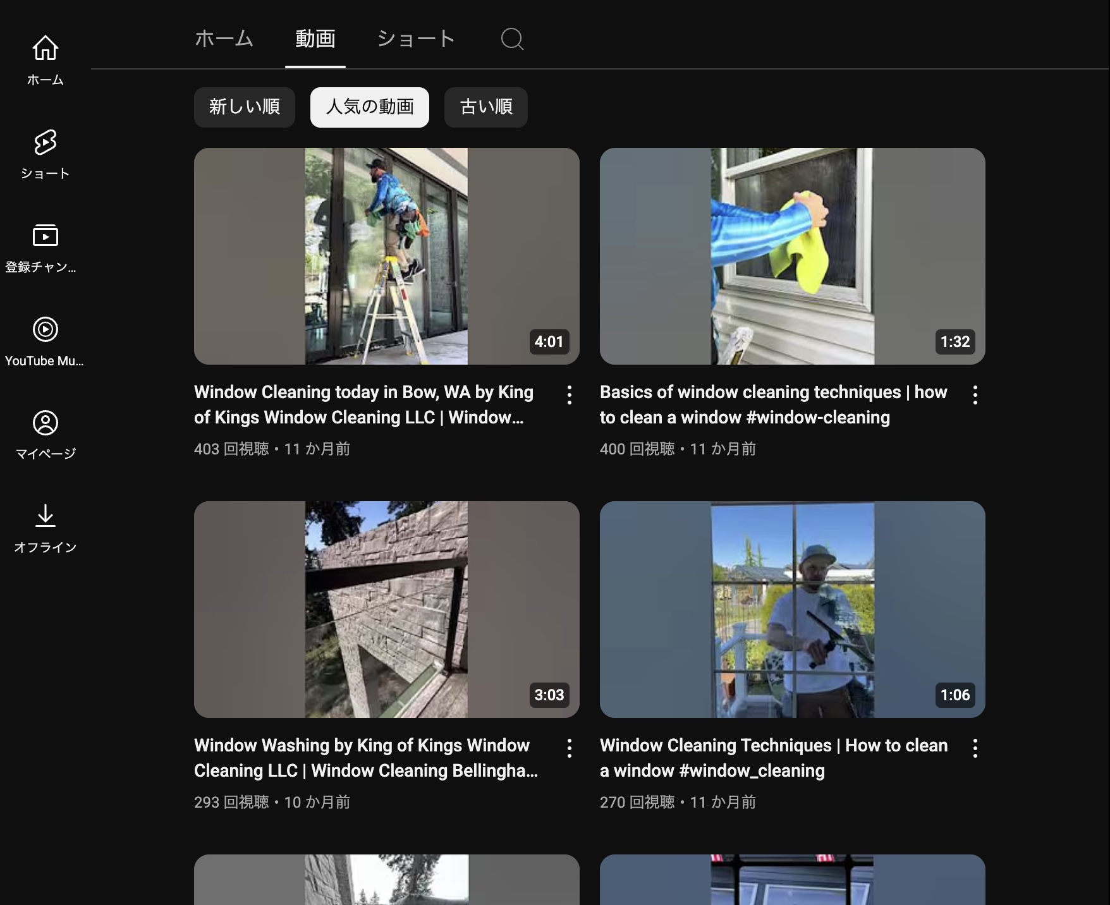Open options menu for Basics of window cleaning video
The image size is (1110, 905).
(975, 395)
